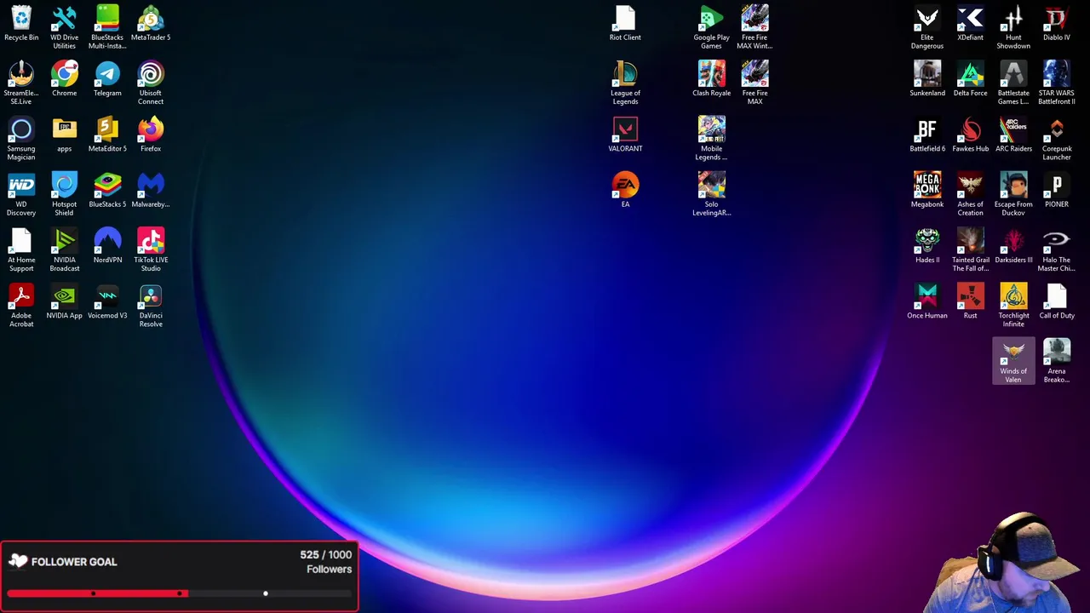Select the Solo Leveling ARISE icon
This screenshot has height=613, width=1090.
712,185
